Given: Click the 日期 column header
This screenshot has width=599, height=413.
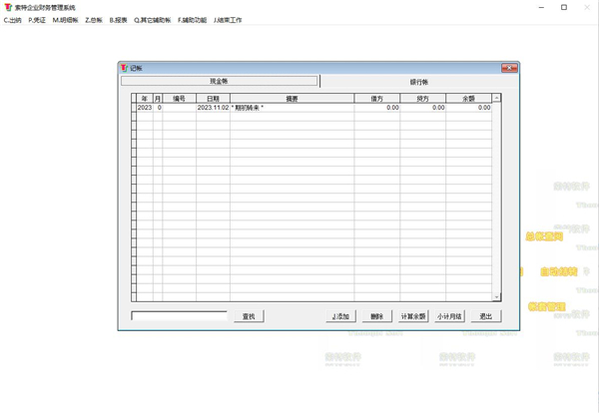Looking at the screenshot, I should [214, 99].
